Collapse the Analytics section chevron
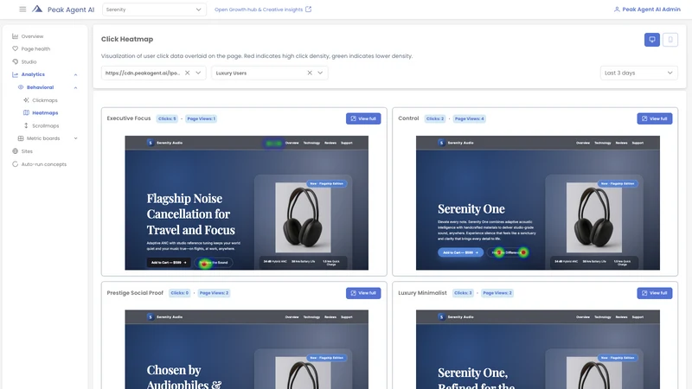Image resolution: width=692 pixels, height=389 pixels. click(75, 74)
